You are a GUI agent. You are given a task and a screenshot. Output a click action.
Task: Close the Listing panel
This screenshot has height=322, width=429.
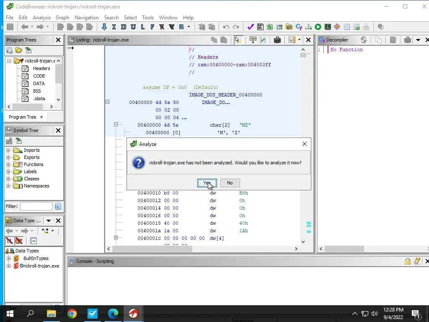point(308,40)
